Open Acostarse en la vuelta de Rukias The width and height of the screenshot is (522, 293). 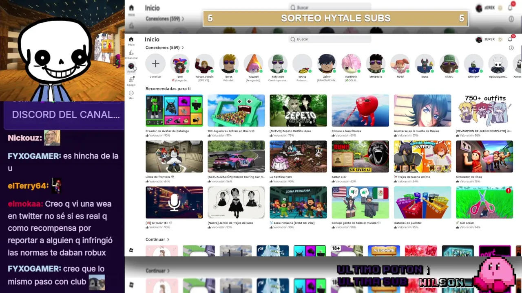tap(422, 111)
